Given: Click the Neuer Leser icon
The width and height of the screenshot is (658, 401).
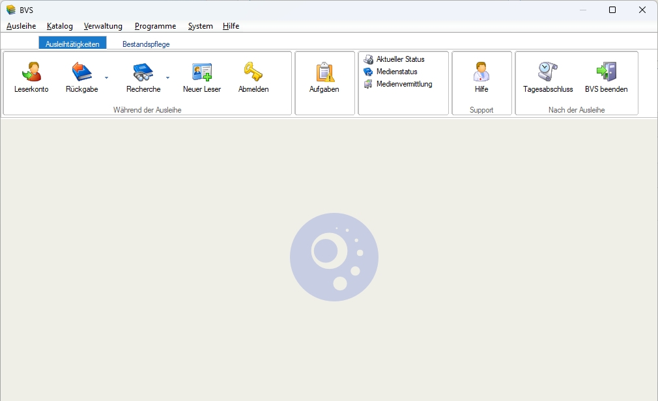Looking at the screenshot, I should pyautogui.click(x=202, y=72).
